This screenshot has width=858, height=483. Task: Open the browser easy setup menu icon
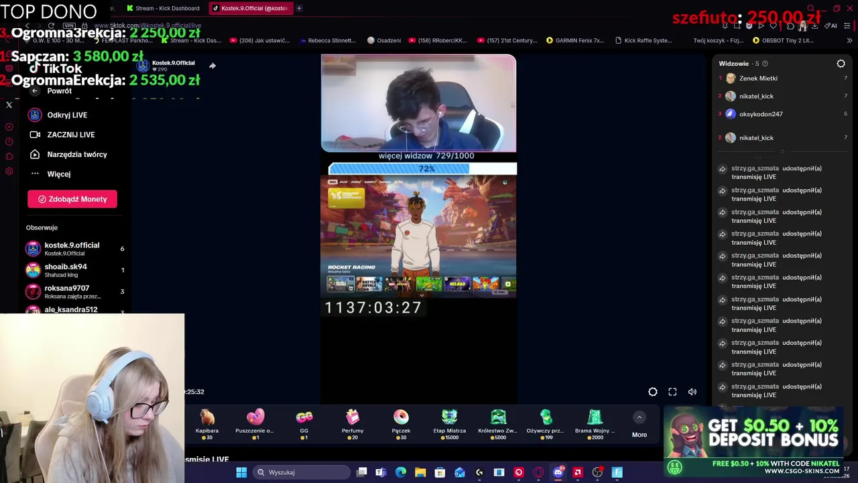[x=847, y=25]
